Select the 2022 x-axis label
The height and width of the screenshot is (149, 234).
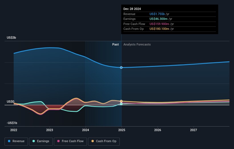point(14,130)
